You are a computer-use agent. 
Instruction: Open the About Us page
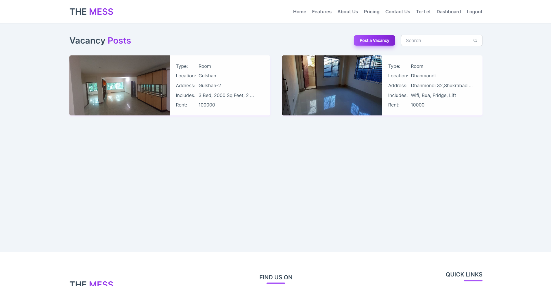click(x=347, y=12)
